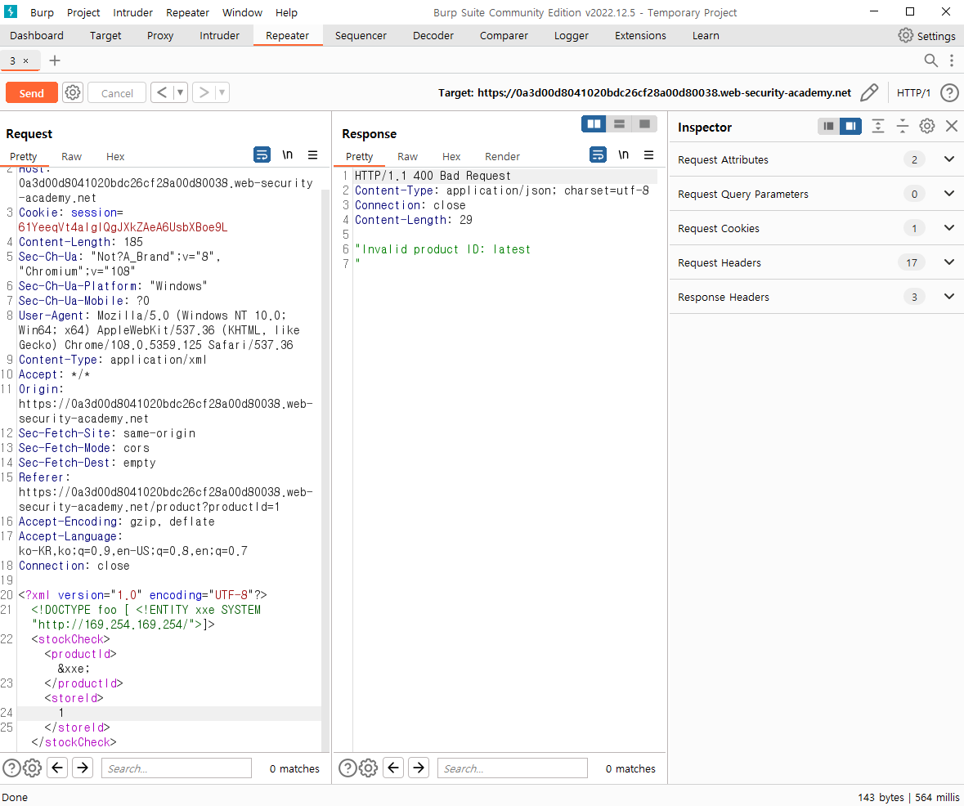Switch to the Proxy tab
This screenshot has width=964, height=806.
[x=159, y=36]
